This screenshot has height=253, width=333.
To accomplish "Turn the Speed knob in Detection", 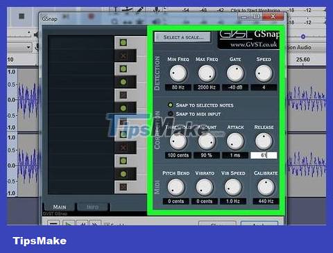I will tap(264, 73).
